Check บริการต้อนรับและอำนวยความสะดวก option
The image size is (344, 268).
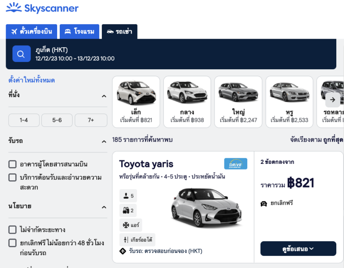pos(12,177)
